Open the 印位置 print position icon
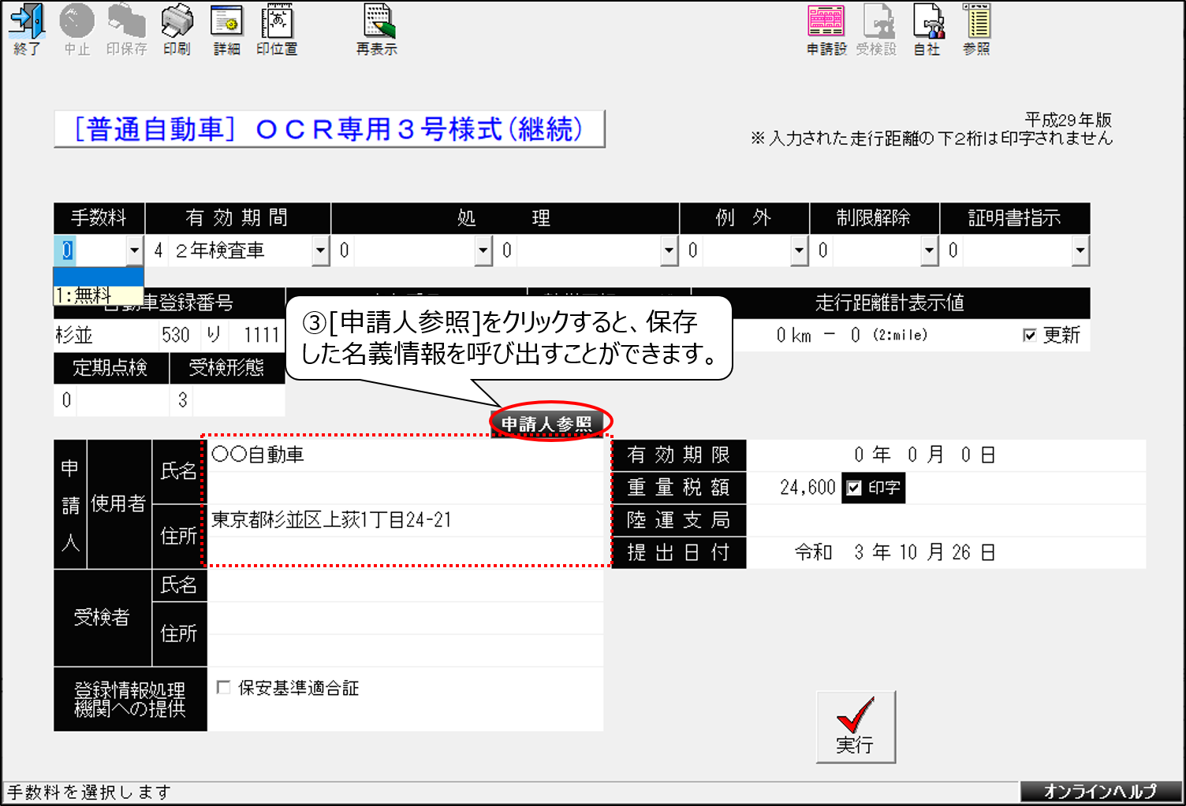 click(277, 29)
